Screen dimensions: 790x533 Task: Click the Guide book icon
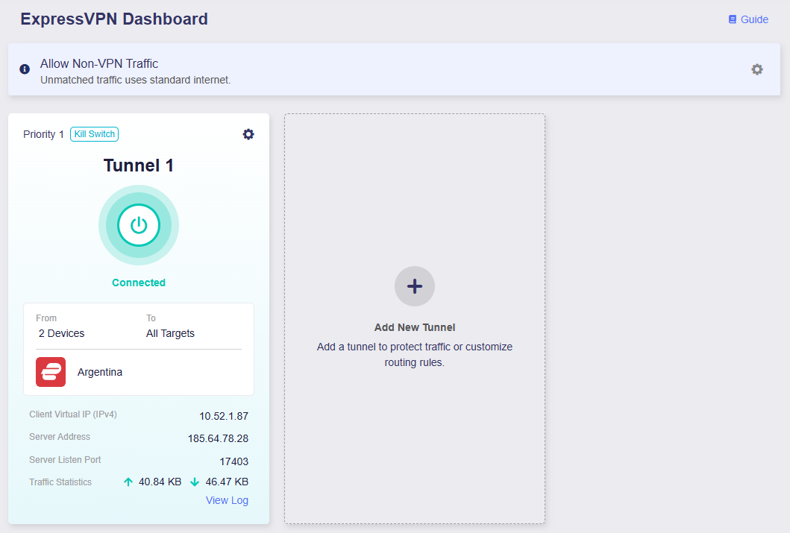point(733,19)
